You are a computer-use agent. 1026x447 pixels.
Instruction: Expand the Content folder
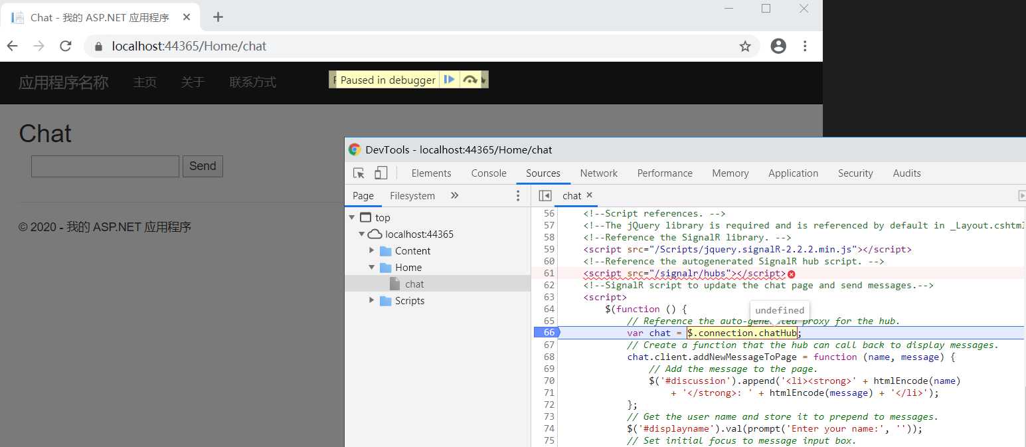372,250
